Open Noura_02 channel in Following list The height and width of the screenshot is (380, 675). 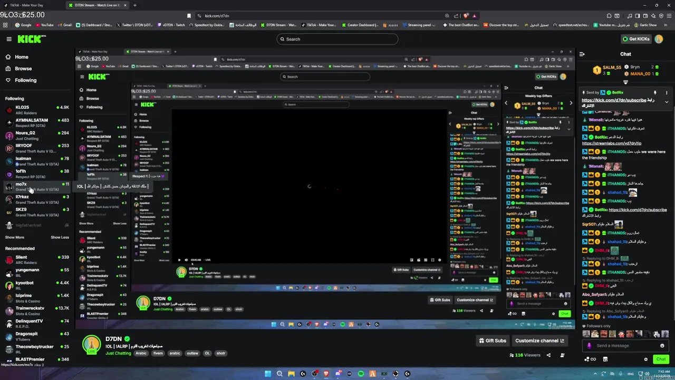(37, 135)
